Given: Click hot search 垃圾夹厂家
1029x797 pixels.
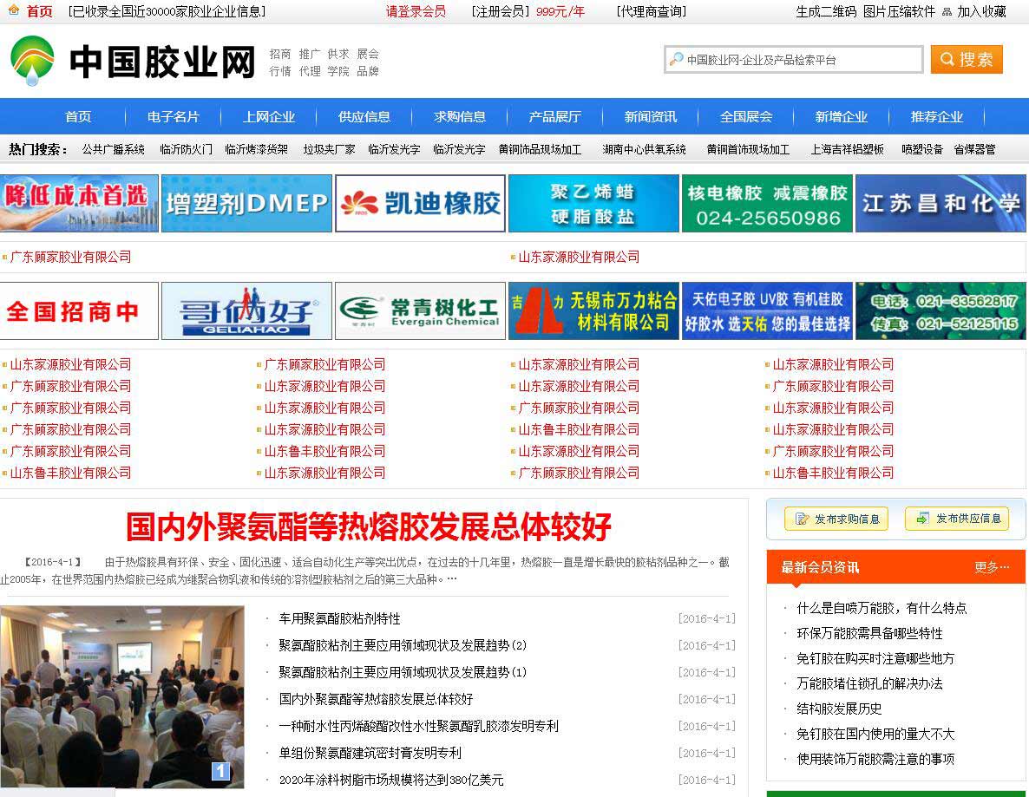Looking at the screenshot, I should pyautogui.click(x=329, y=149).
